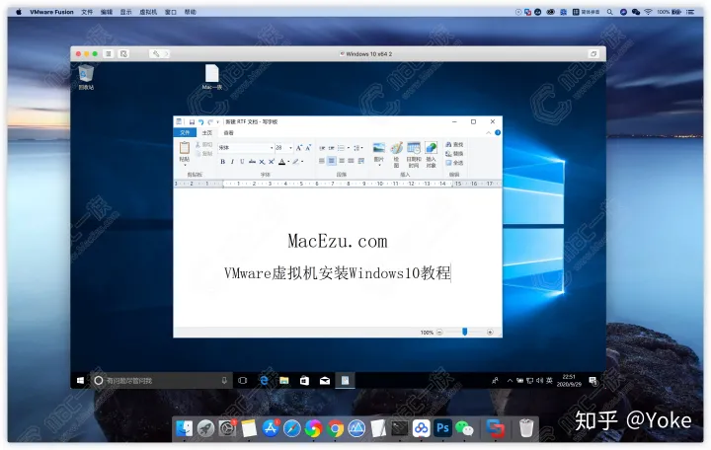The image size is (711, 450).
Task: Open WordPad Help question mark icon
Action: click(x=498, y=133)
